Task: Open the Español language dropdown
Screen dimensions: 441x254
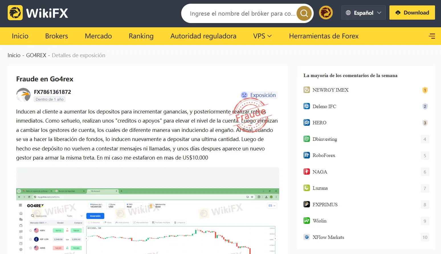Action: [364, 13]
